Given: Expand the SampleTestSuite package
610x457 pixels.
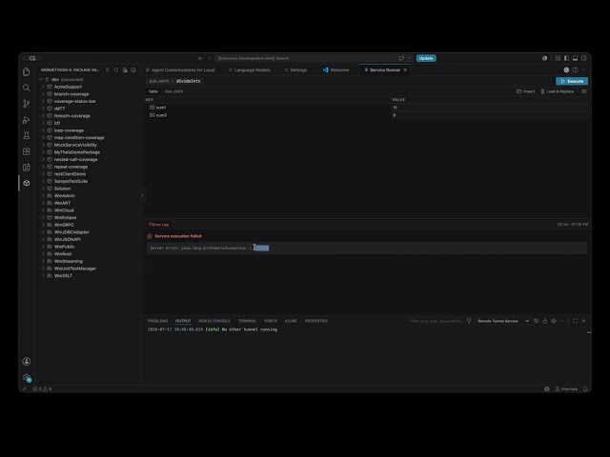Looking at the screenshot, I should pos(43,181).
